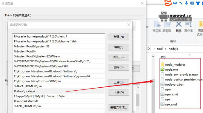Screen dimensions: 203x113
Task: Select the WindowsPowerShell\v1.0\ path entry
Action: click(59, 61)
